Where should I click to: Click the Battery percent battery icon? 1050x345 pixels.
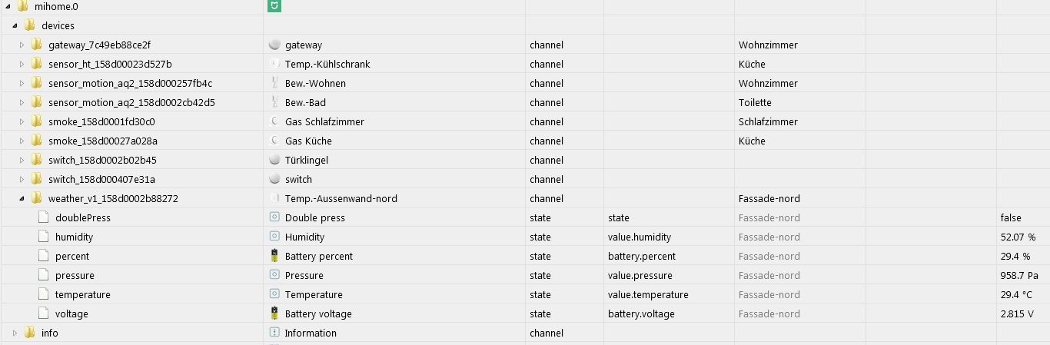tap(274, 256)
